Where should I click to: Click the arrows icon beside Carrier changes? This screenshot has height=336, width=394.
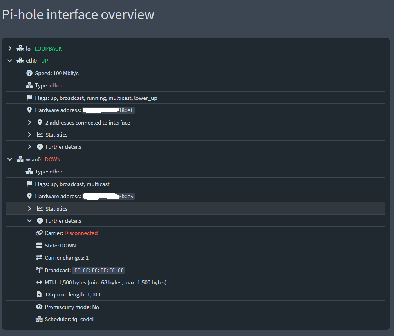click(39, 258)
